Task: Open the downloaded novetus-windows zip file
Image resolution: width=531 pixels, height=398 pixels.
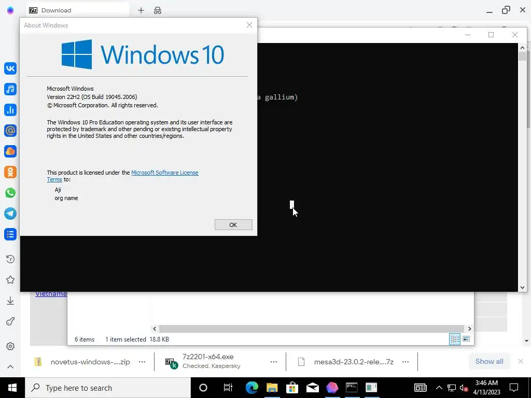Action: click(x=82, y=362)
